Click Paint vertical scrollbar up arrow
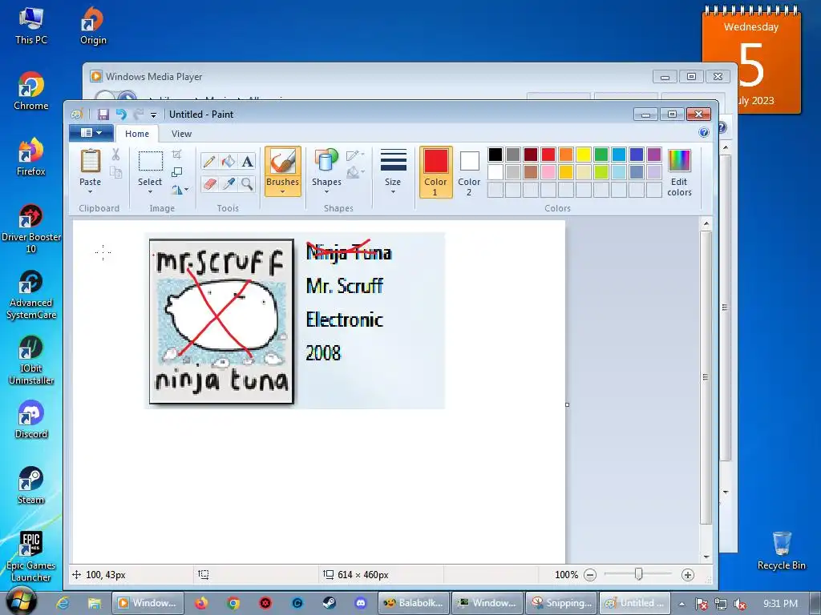 click(x=706, y=224)
